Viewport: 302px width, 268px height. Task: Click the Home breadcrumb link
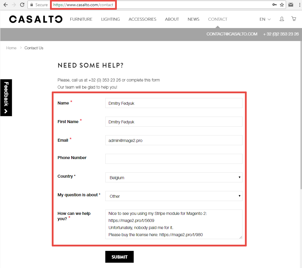pos(11,48)
